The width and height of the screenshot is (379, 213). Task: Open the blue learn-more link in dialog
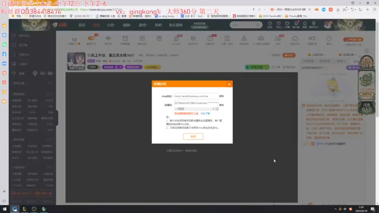pyautogui.click(x=205, y=114)
